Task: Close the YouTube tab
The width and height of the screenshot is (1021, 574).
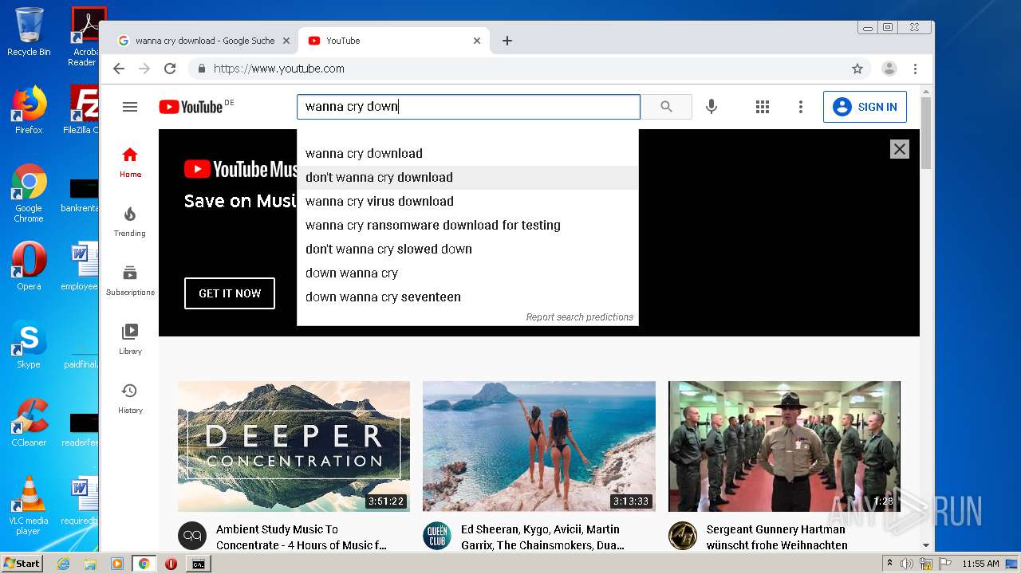Action: click(477, 41)
